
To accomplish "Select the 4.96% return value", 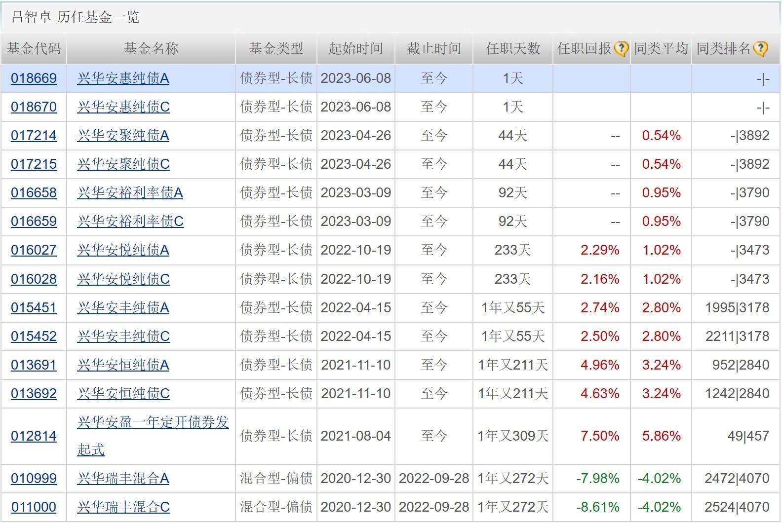I will coord(600,365).
